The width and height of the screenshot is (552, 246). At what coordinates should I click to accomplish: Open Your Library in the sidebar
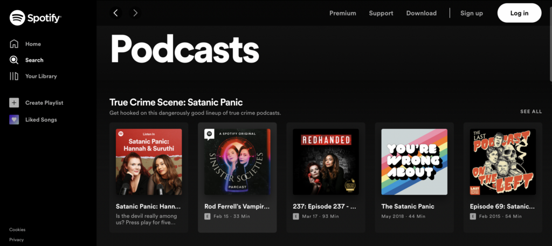[x=41, y=76]
